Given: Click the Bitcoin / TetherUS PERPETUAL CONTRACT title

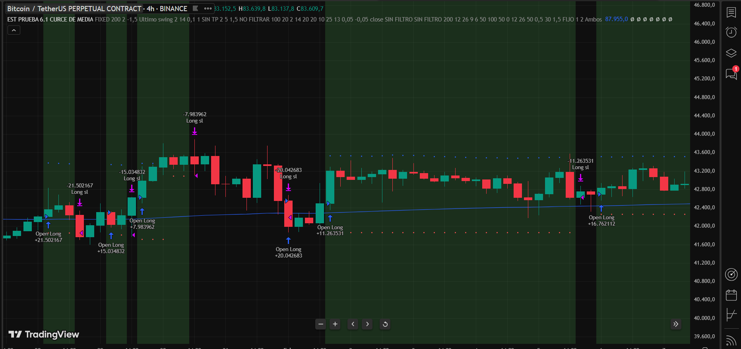Looking at the screenshot, I should (x=74, y=8).
